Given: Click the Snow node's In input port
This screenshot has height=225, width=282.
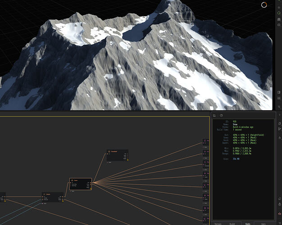Looking at the screenshot, I should [70, 183].
